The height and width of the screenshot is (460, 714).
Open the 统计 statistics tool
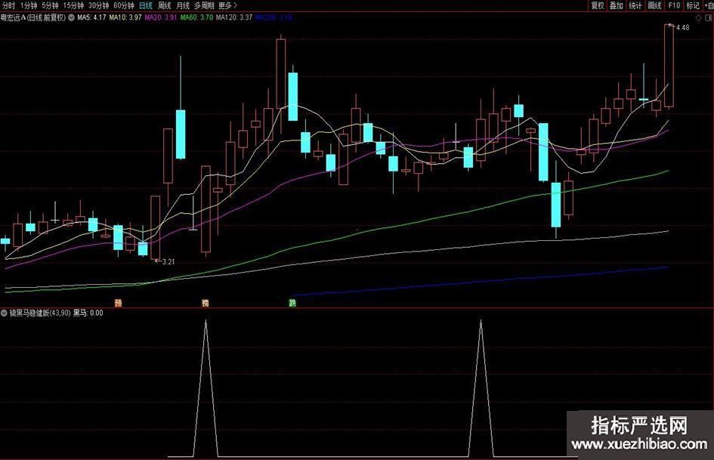[635, 5]
